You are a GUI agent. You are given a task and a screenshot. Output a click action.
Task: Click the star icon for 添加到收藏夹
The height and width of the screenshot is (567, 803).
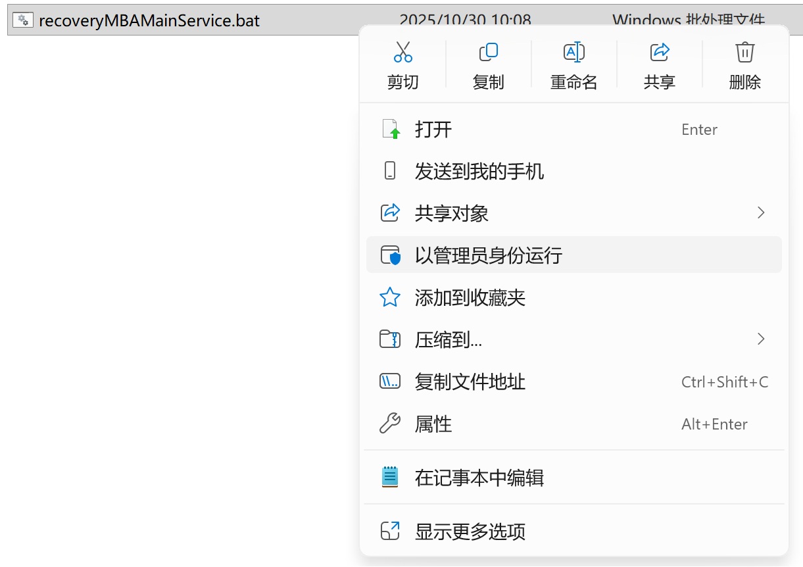[x=391, y=298]
